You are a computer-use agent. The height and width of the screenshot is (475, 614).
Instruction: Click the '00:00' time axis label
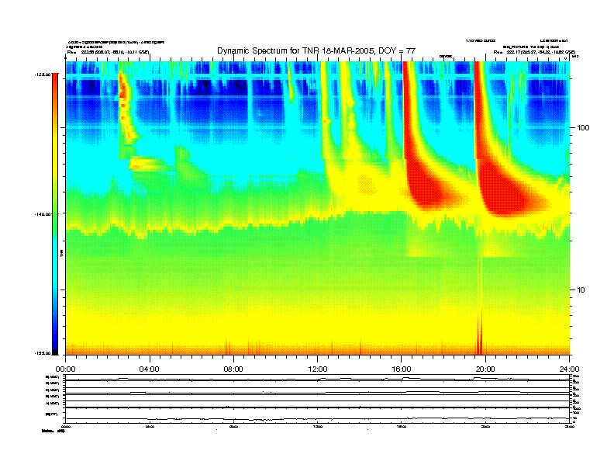(65, 369)
